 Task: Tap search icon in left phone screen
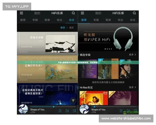coord(73,13)
